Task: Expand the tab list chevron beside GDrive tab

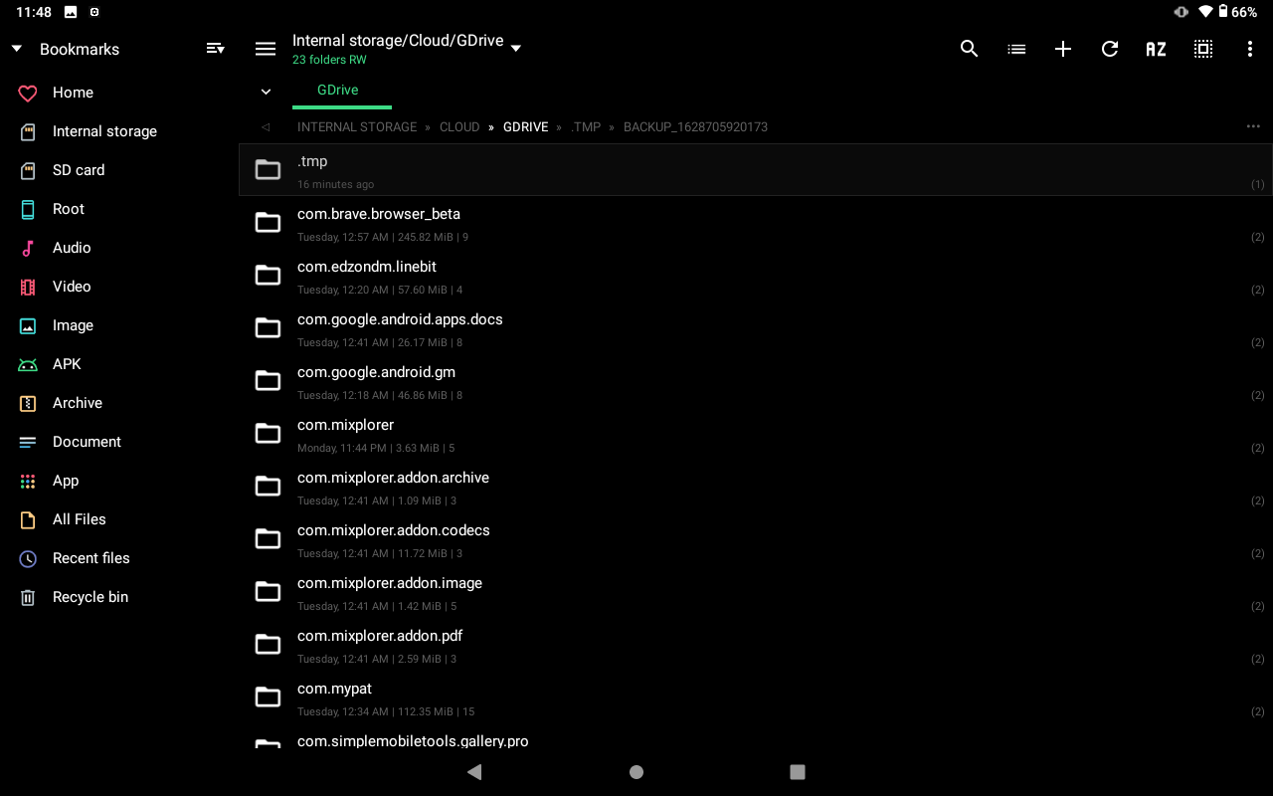Action: pyautogui.click(x=266, y=91)
